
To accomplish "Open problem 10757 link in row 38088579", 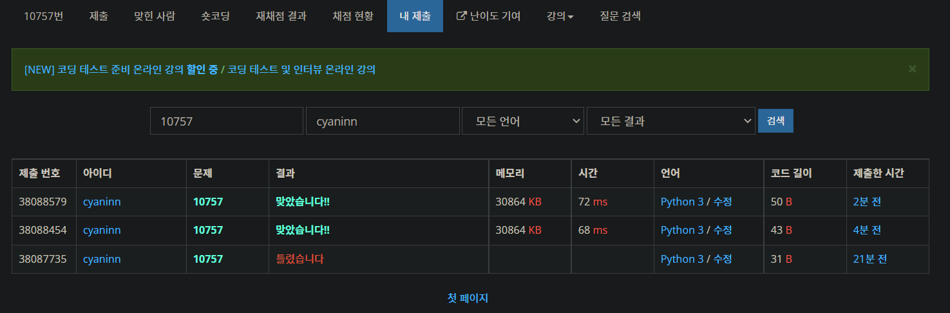I will [x=208, y=202].
